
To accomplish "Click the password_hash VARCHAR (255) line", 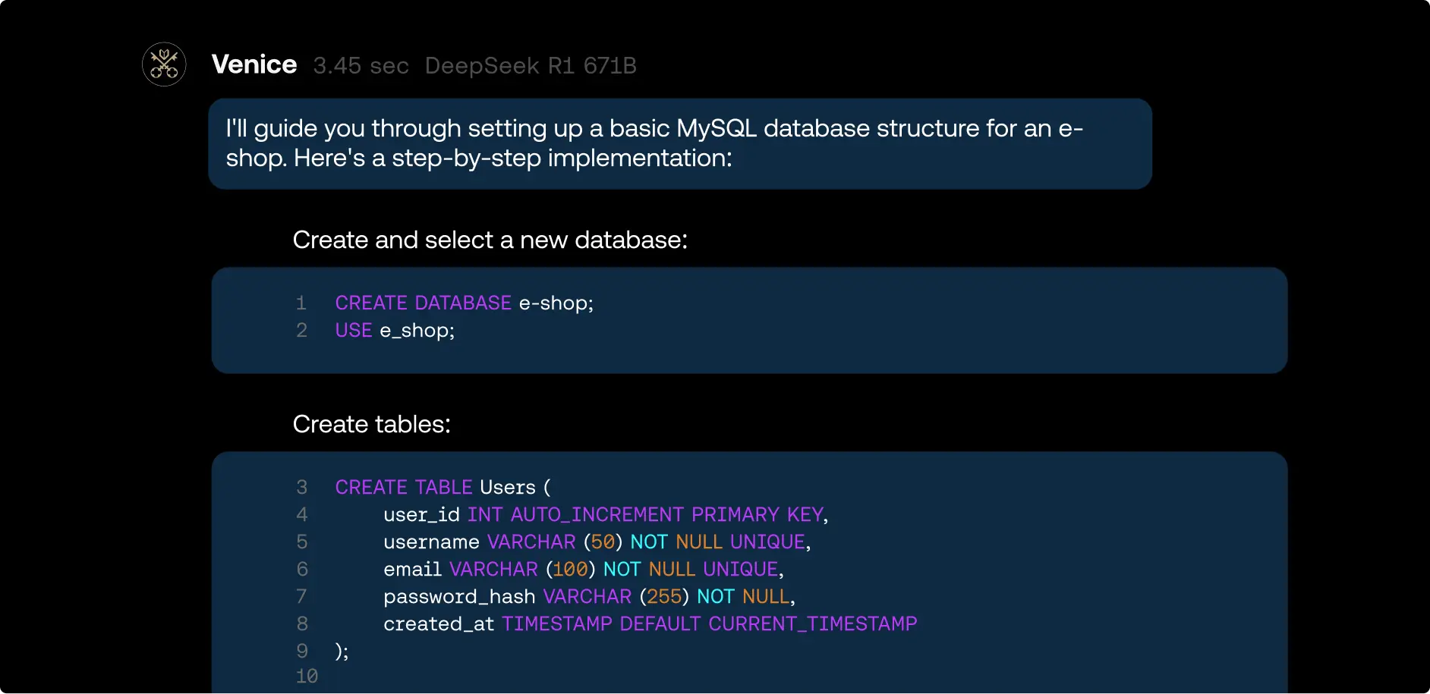I will [x=590, y=596].
